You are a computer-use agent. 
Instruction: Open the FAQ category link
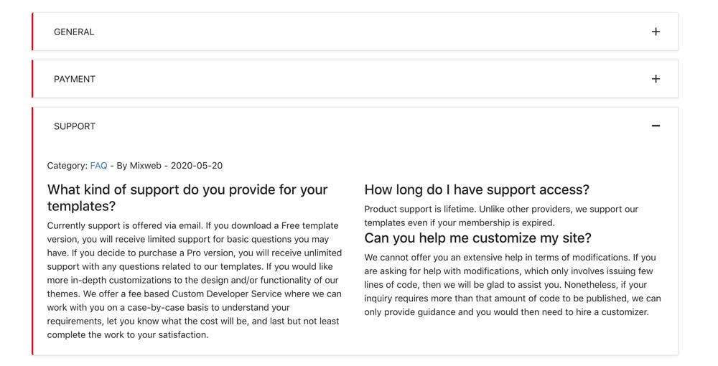click(98, 166)
